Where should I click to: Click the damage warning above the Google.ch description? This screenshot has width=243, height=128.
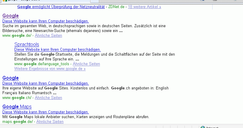click(x=45, y=83)
